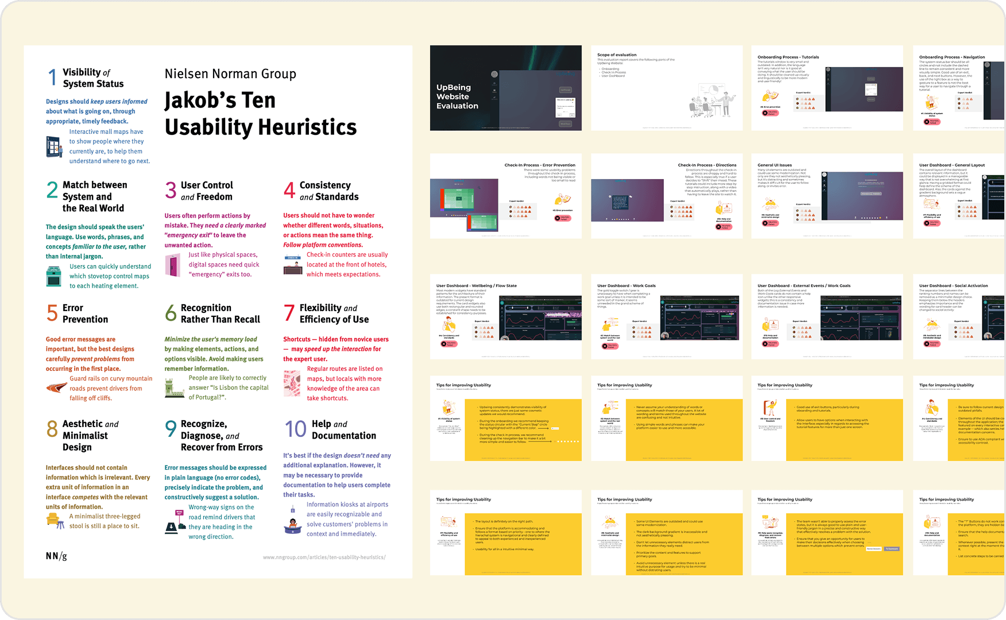1006x620 pixels.
Task: Open the User Dashboard - Social Activation slide
Action: (x=959, y=317)
